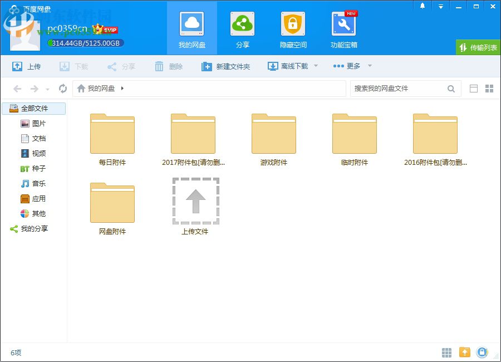Select the 2016附件包 folder
This screenshot has height=362, width=501.
(435, 140)
